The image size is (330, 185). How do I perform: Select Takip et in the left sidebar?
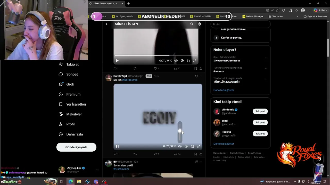click(x=69, y=64)
